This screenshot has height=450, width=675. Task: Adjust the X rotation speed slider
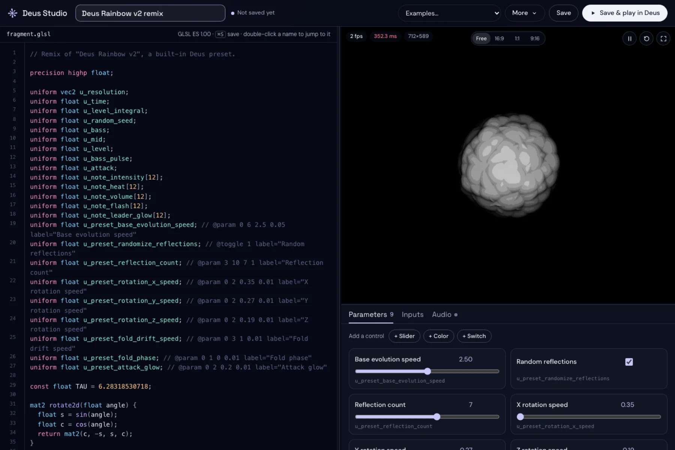[x=588, y=417]
